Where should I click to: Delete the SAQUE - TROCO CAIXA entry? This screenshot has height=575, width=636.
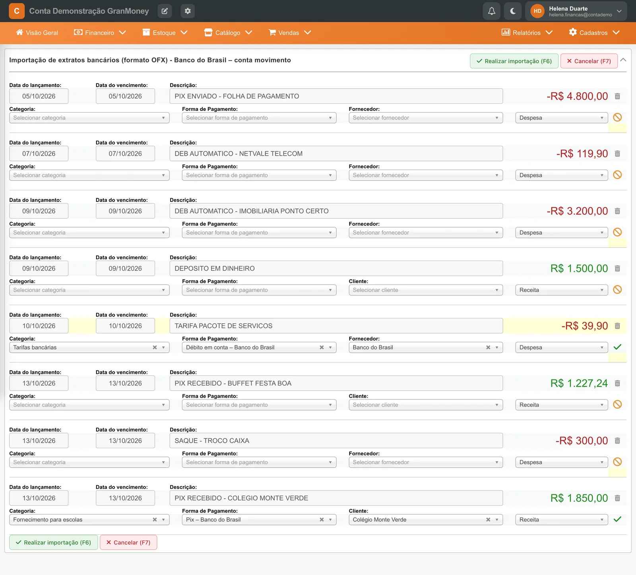[617, 441]
